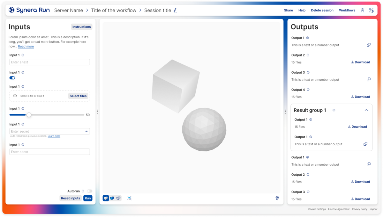Select the shaded solid view mode icon
Screen dimensions: 383x217
click(106, 198)
